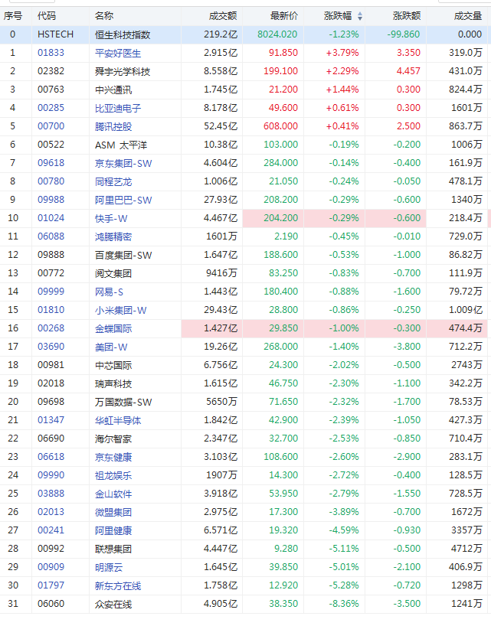Open stock code 01797 link

[x=51, y=585]
